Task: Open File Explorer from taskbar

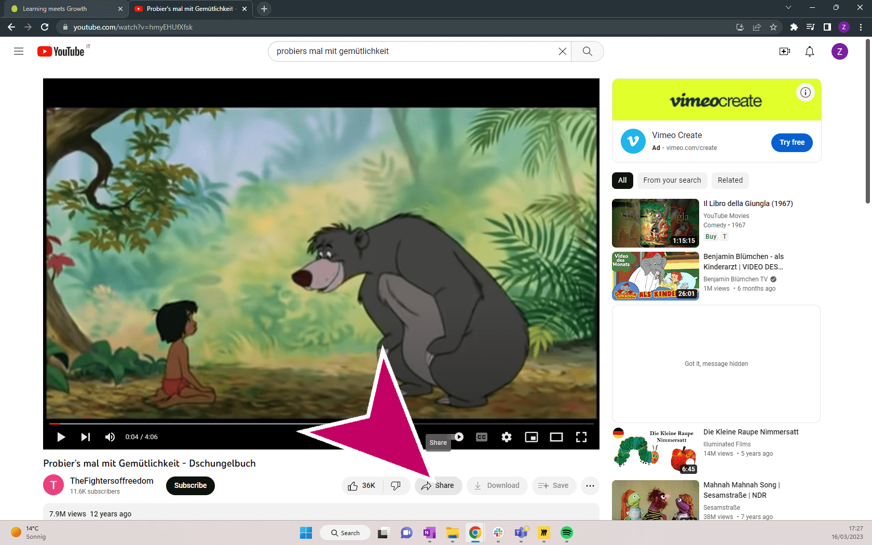Action: click(x=452, y=533)
